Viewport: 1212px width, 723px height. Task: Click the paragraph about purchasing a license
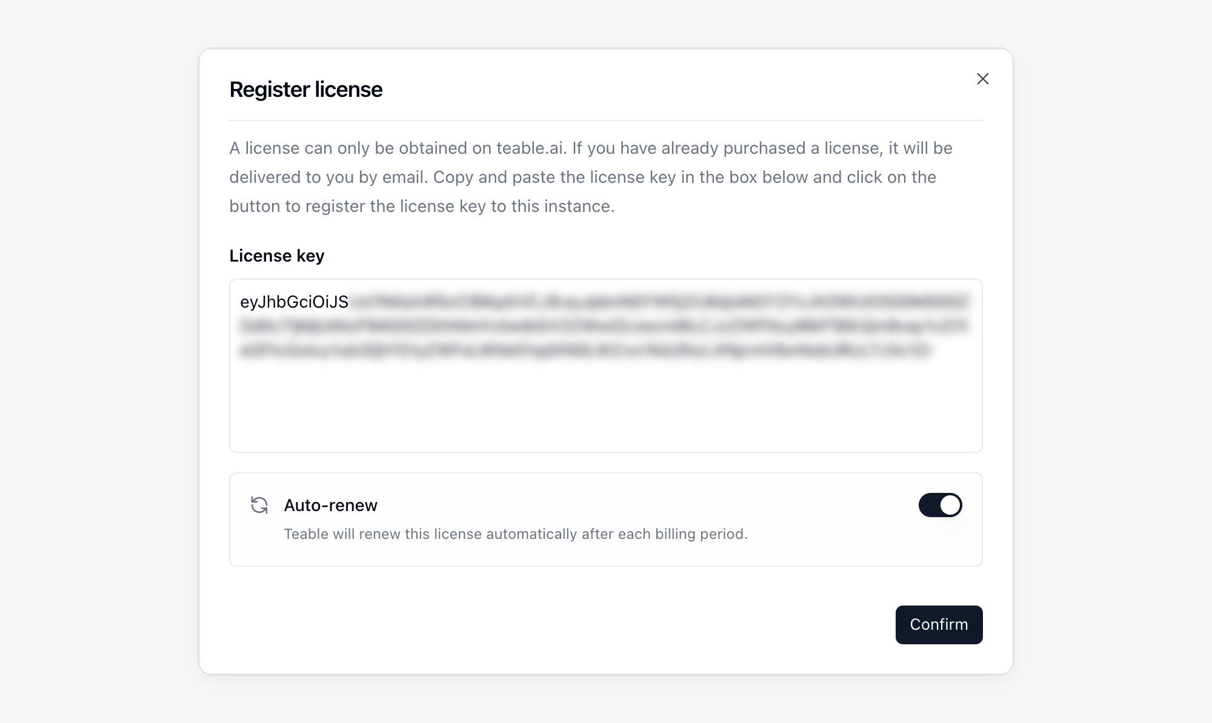pyautogui.click(x=591, y=177)
